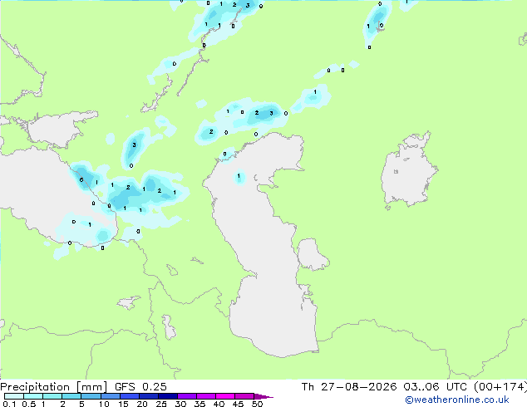Click the "(00+174)" forecast offset text
The width and height of the screenshot is (527, 407).
(x=500, y=387)
